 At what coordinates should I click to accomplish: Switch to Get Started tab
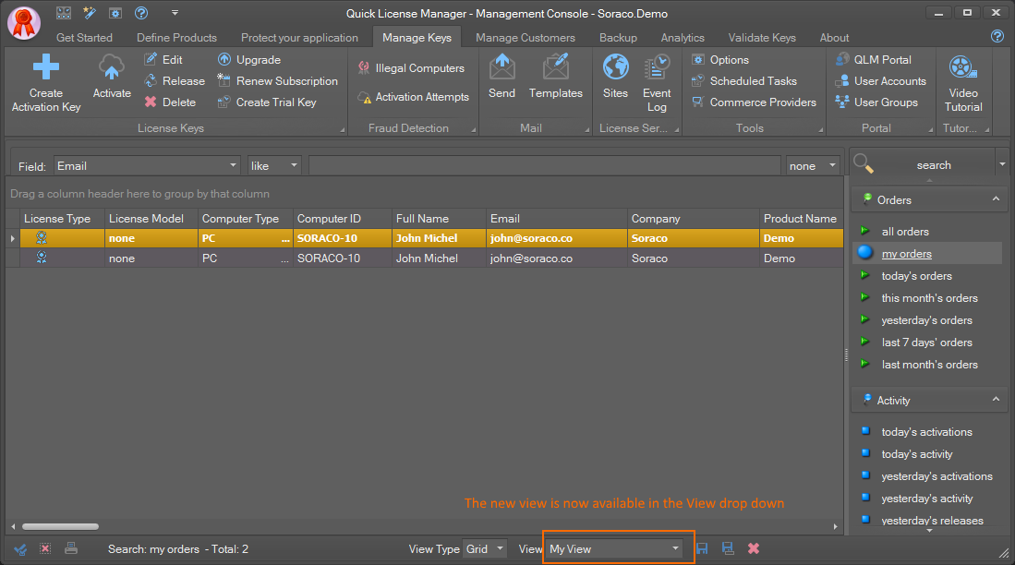tap(84, 38)
